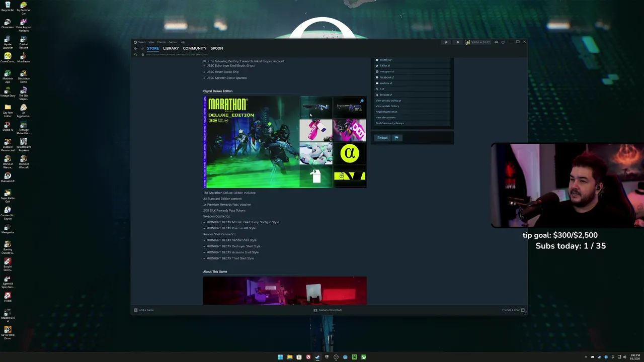Image resolution: width=644 pixels, height=362 pixels.
Task: Launch Overwatch from the desktop
Action: point(8,177)
